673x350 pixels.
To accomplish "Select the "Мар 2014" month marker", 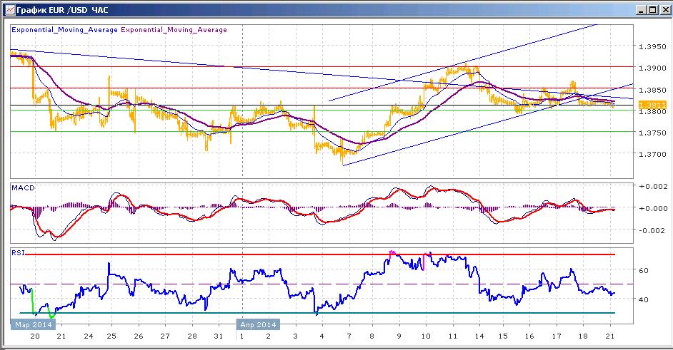I will (x=34, y=324).
